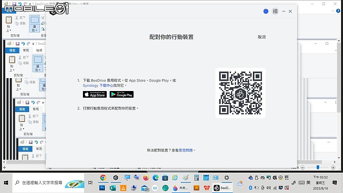This screenshot has width=343, height=193.
Task: Click Paint's Help question mark icon
Action: click(x=338, y=11)
